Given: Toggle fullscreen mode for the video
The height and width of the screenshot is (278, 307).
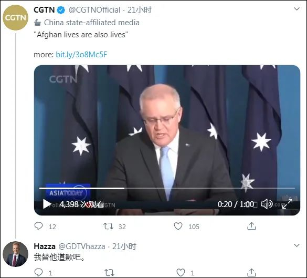Looking at the screenshot, I should click(x=287, y=204).
